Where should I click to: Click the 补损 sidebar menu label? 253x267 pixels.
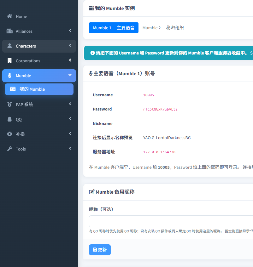[20, 134]
